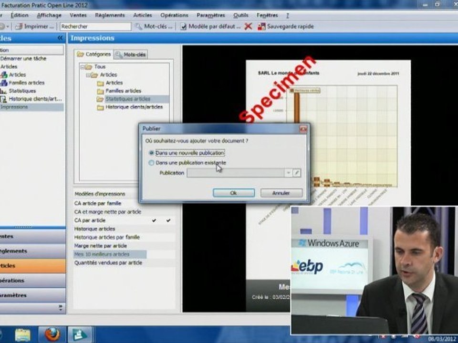Image resolution: width=458 pixels, height=343 pixels.
Task: Open the Articles menu
Action: (143, 15)
